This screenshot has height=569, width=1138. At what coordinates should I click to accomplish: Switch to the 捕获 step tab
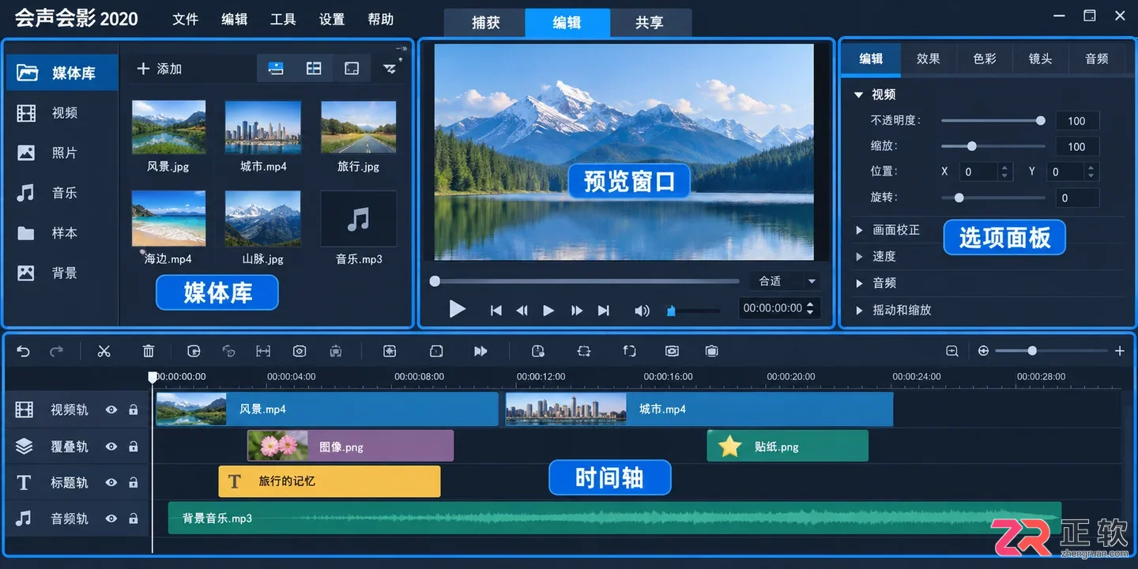(485, 23)
